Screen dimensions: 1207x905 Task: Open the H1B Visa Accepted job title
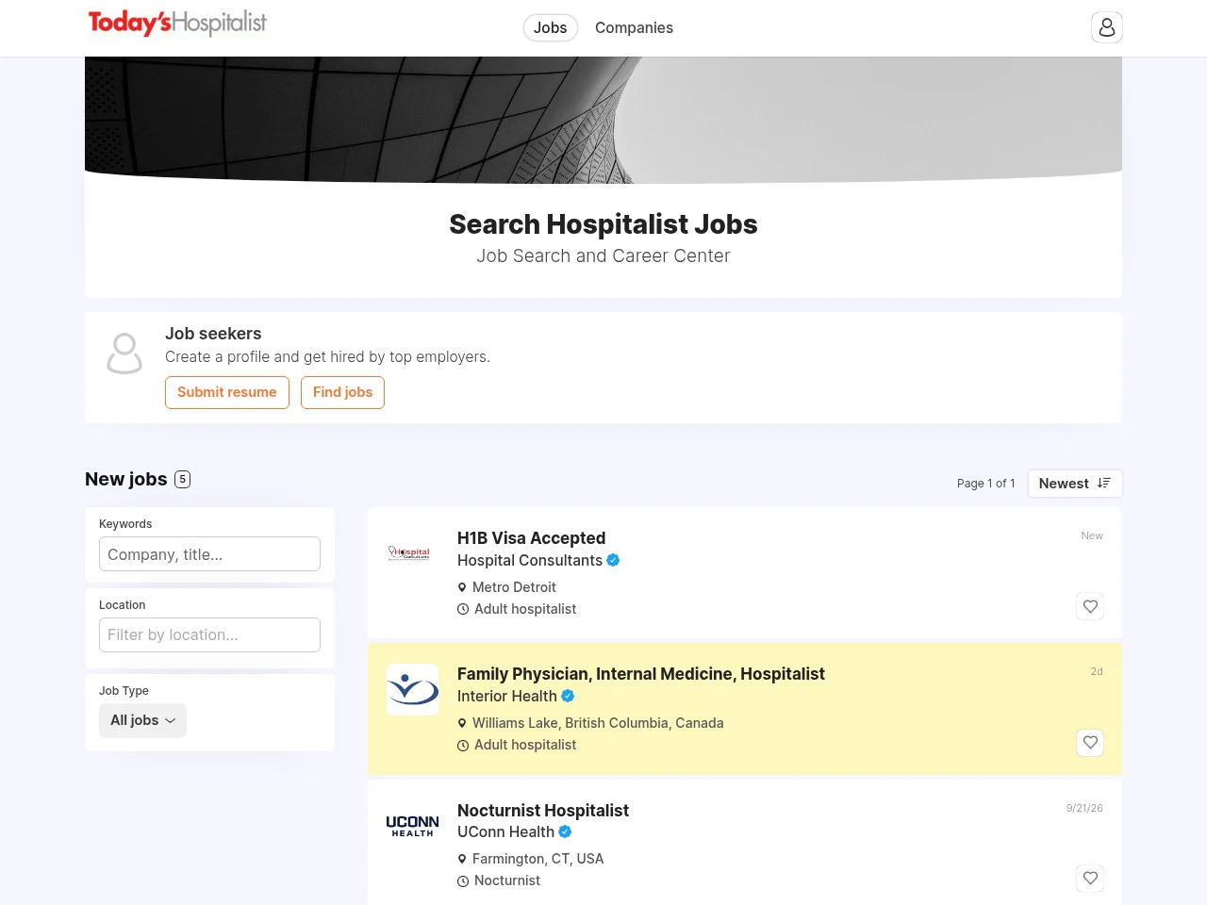tap(532, 538)
